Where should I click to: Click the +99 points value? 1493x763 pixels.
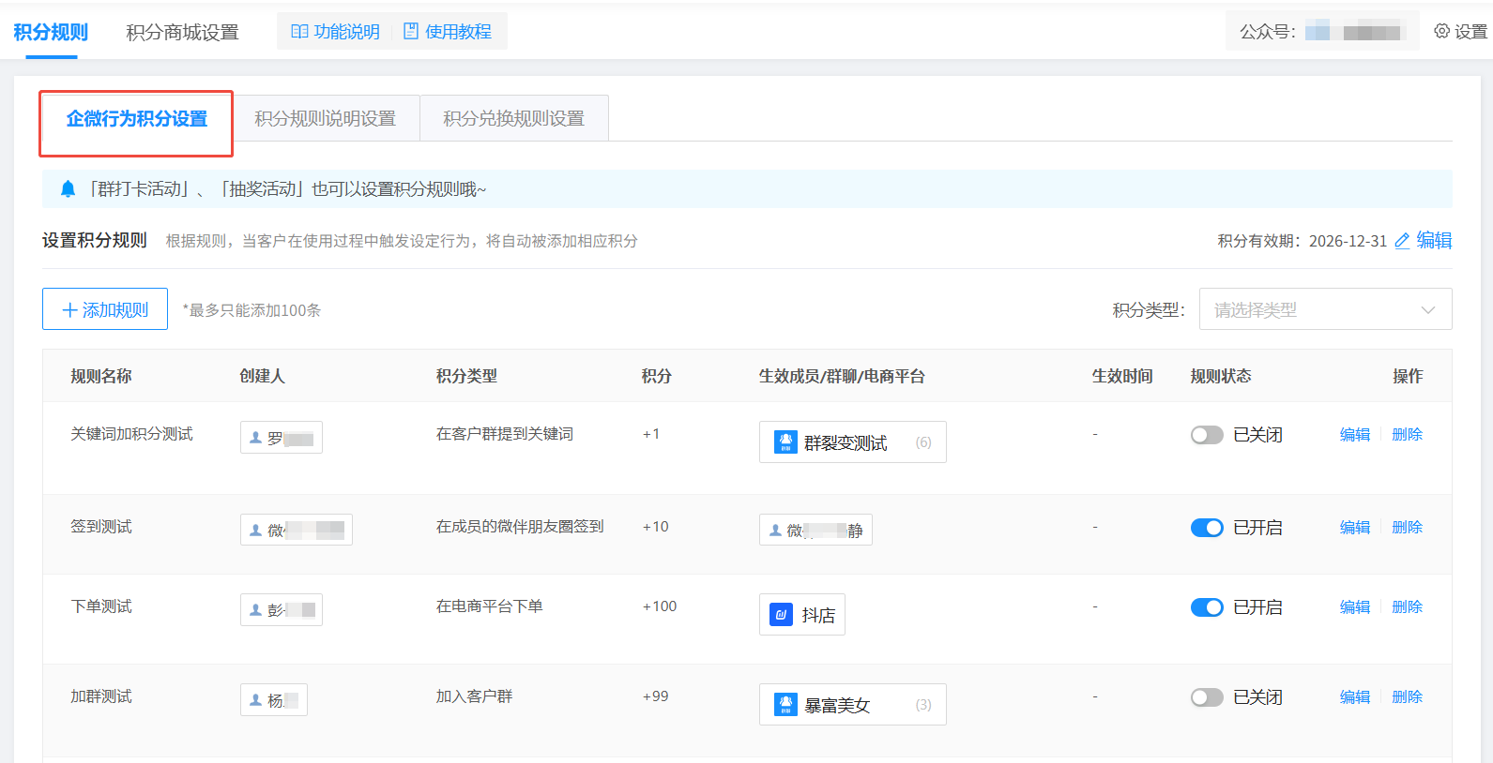point(656,696)
